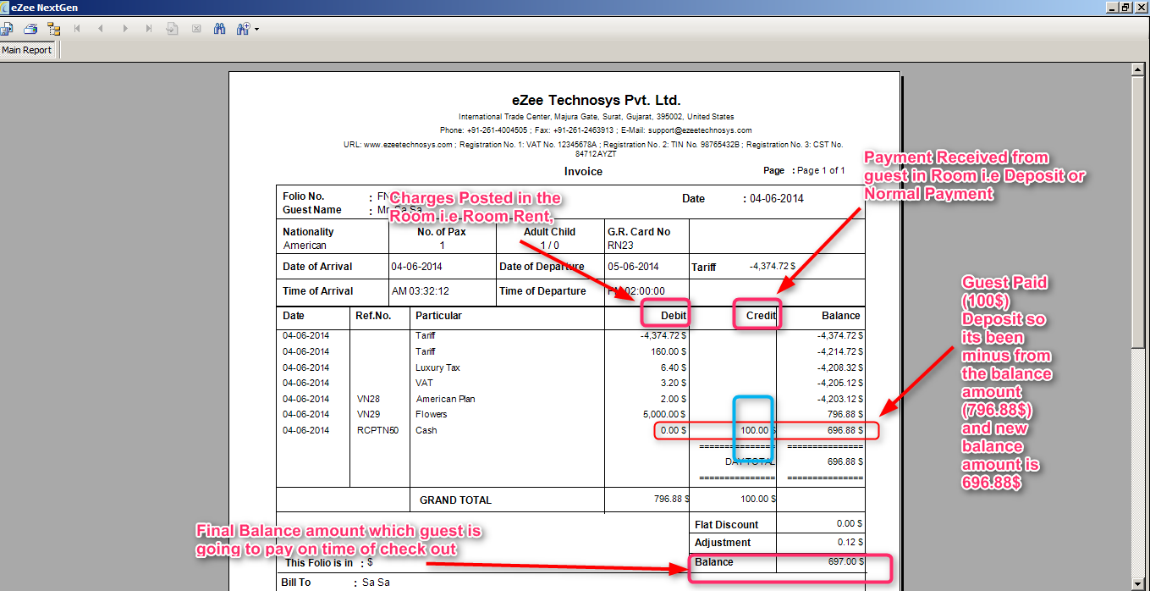Click the '5,000.00 $' debit amount
1150x591 pixels.
click(665, 414)
